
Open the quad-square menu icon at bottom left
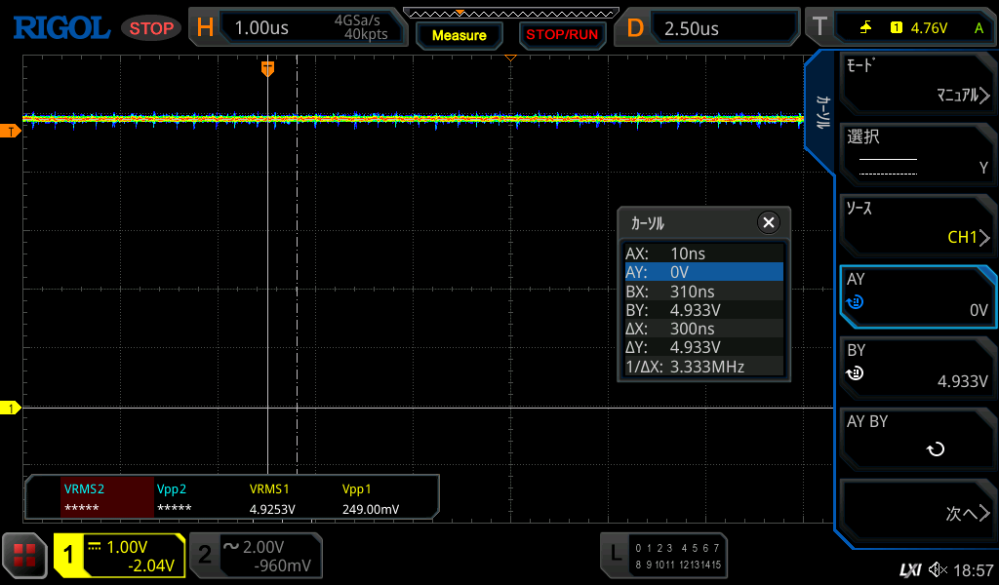point(24,556)
